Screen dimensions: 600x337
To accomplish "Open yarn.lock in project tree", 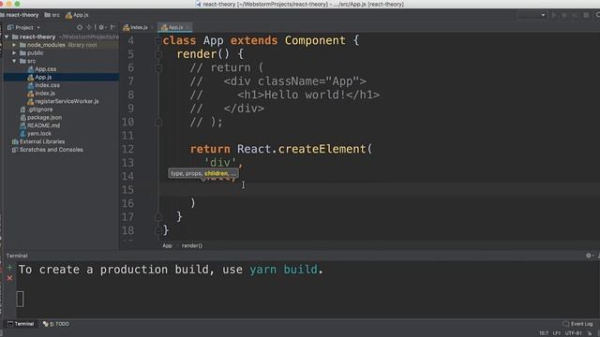I will click(39, 133).
